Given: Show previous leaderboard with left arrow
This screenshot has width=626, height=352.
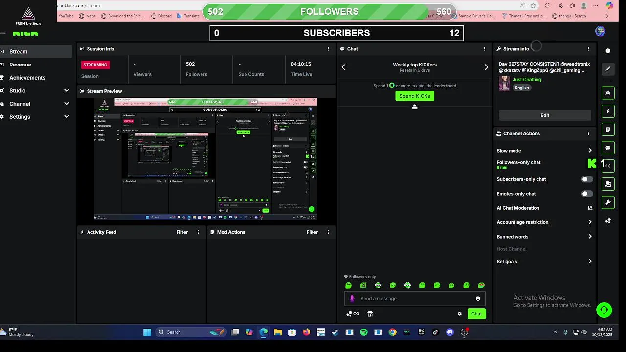Looking at the screenshot, I should point(343,67).
